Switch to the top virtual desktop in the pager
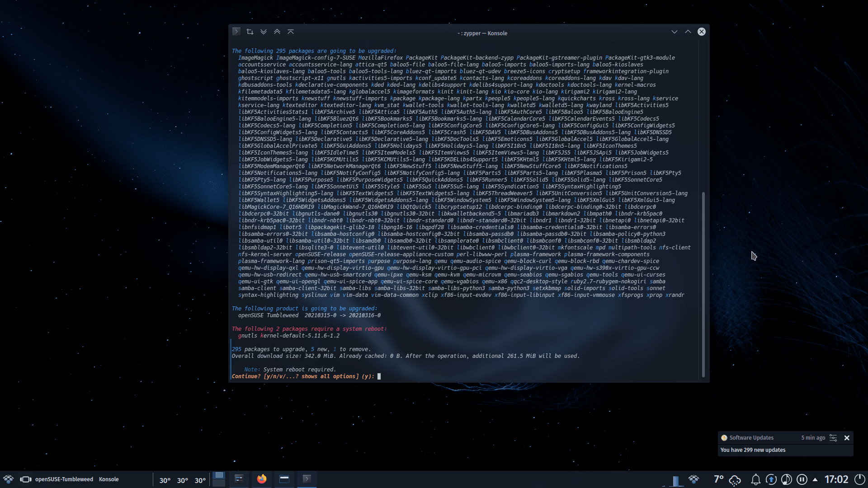868x488 pixels. [219, 475]
